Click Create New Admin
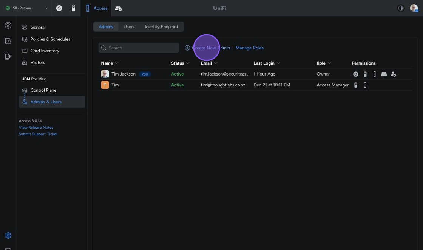This screenshot has width=423, height=250. tap(207, 48)
